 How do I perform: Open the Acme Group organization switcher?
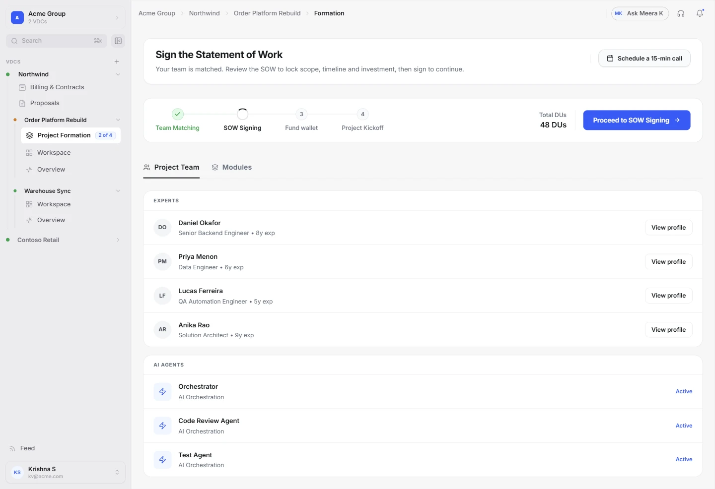[x=66, y=17]
